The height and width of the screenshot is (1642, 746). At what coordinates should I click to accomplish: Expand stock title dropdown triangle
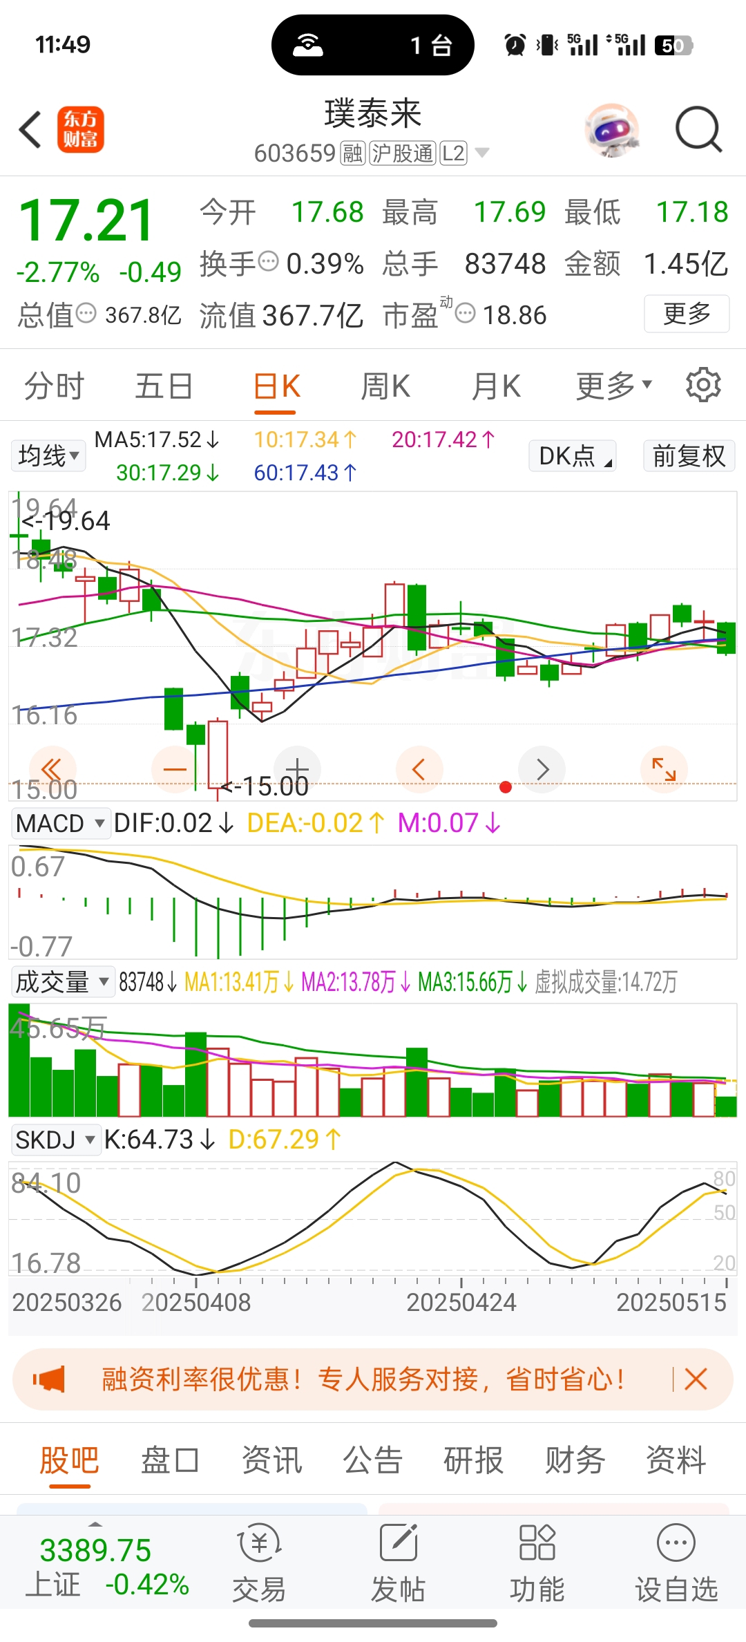point(482,153)
